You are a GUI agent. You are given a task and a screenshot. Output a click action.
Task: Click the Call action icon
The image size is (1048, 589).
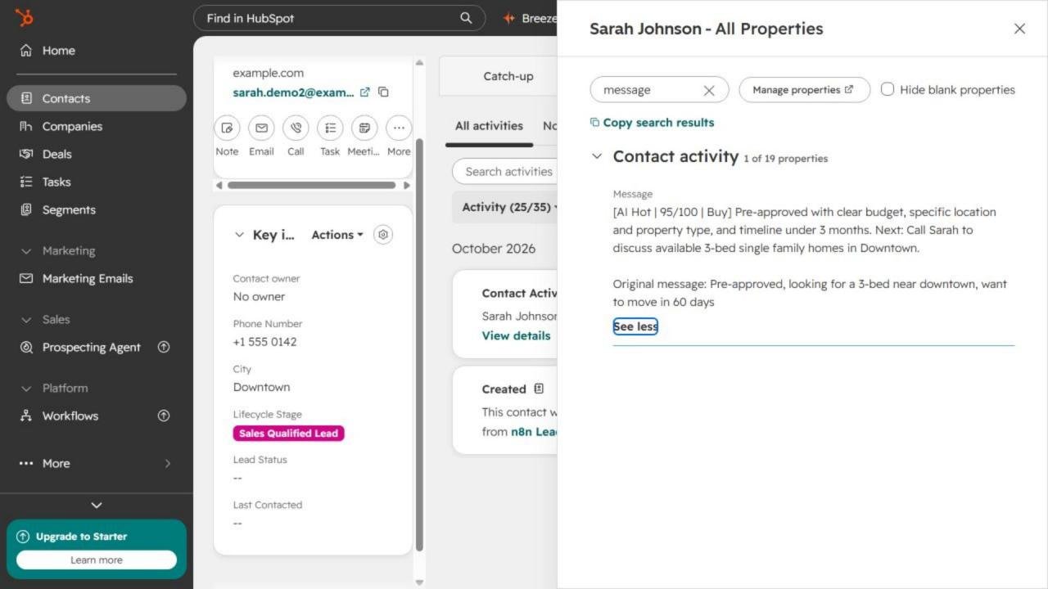[x=296, y=128]
